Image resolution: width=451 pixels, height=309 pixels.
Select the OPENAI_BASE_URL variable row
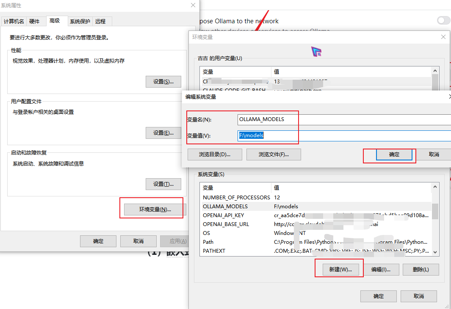316,224
